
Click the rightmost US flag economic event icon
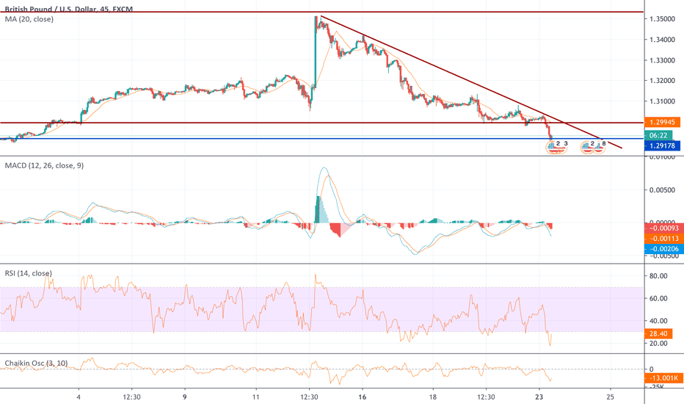point(599,145)
